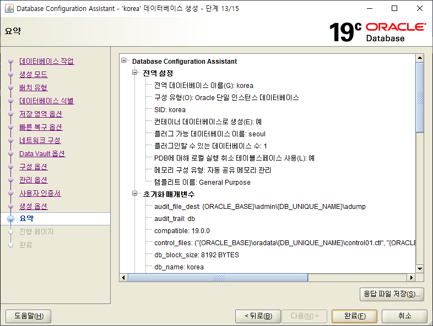Viewport: 433px width, 326px height.
Task: Close the Database Configuration Assistant window
Action: (419, 9)
